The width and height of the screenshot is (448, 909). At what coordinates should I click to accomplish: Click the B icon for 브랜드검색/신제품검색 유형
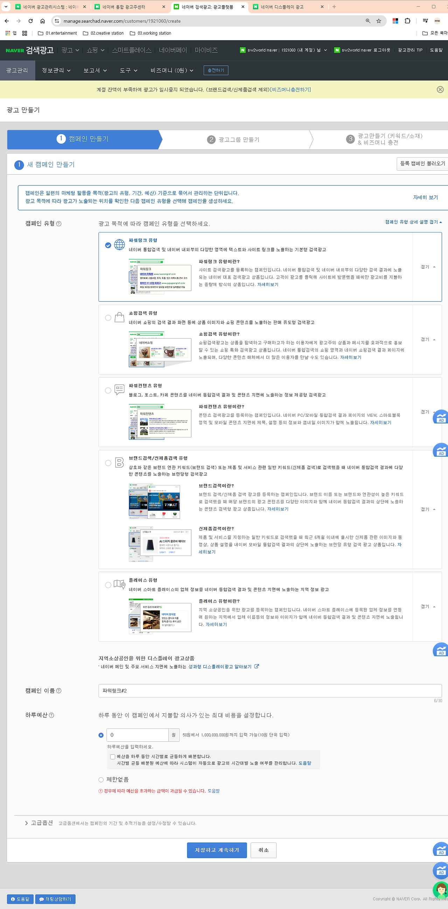tap(119, 463)
